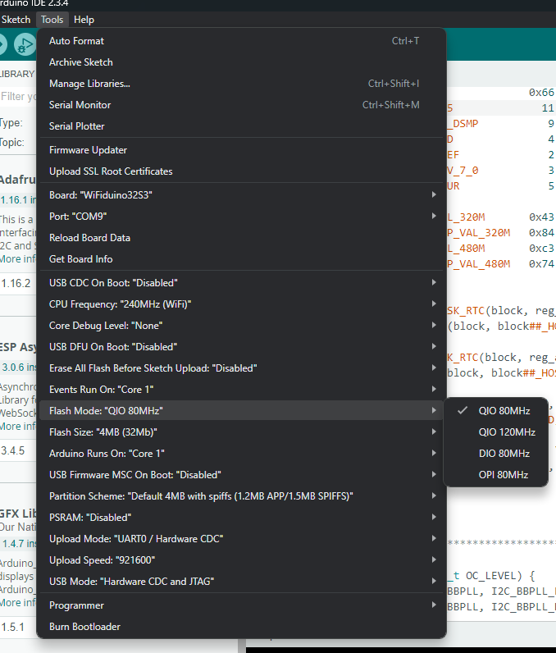The image size is (556, 653).
Task: Open the Sketch menu
Action: (x=16, y=20)
